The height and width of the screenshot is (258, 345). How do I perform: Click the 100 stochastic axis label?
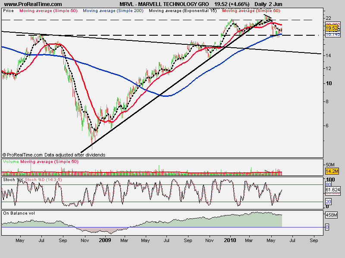[330, 180]
